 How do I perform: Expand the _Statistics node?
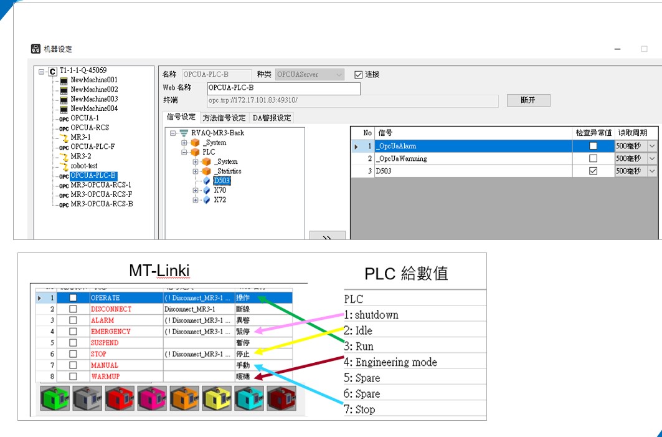[196, 171]
